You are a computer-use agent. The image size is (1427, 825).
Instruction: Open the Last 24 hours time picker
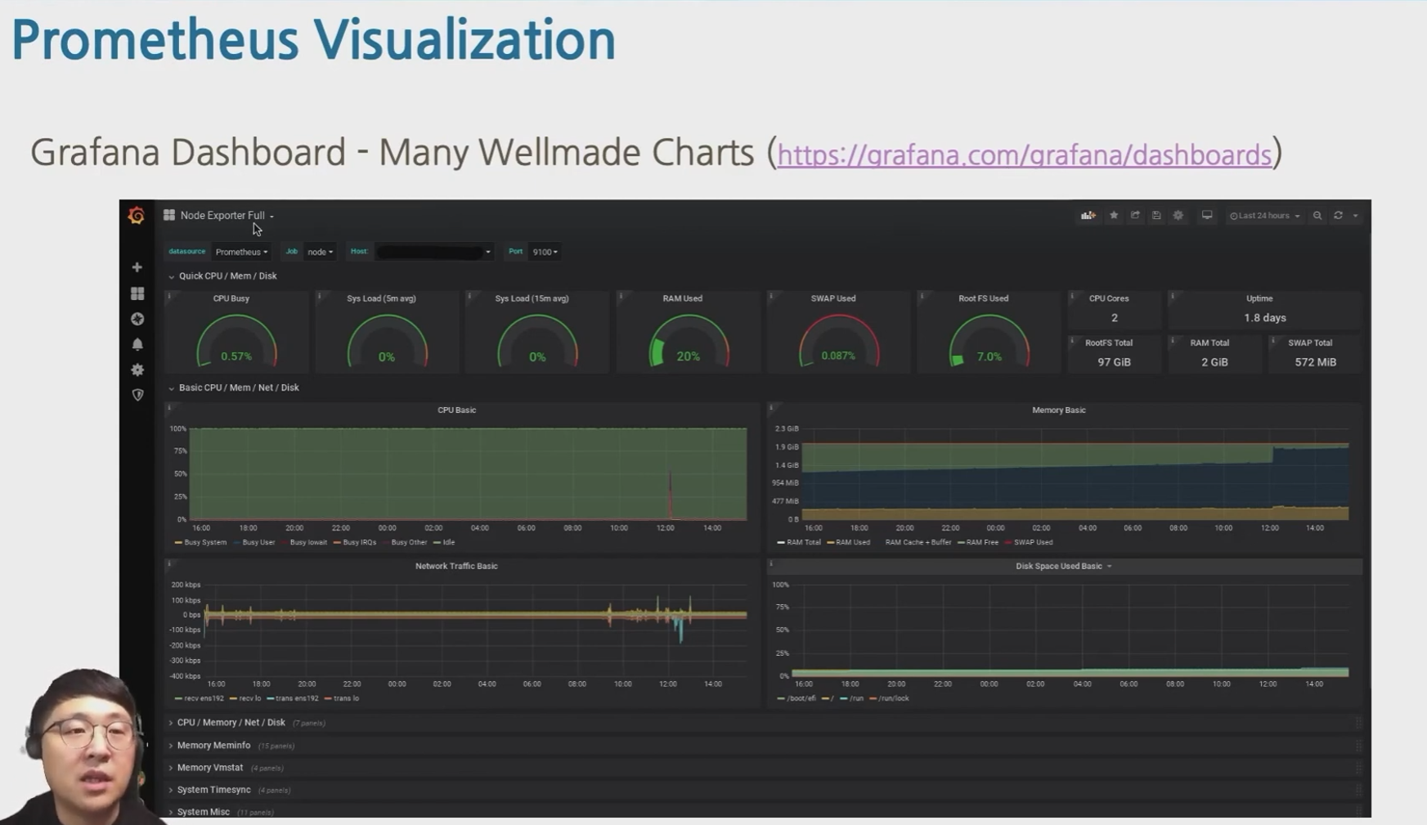click(x=1264, y=216)
